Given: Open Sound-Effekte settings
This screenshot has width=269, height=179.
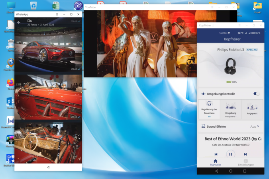Looking at the screenshot, I should [231, 126].
